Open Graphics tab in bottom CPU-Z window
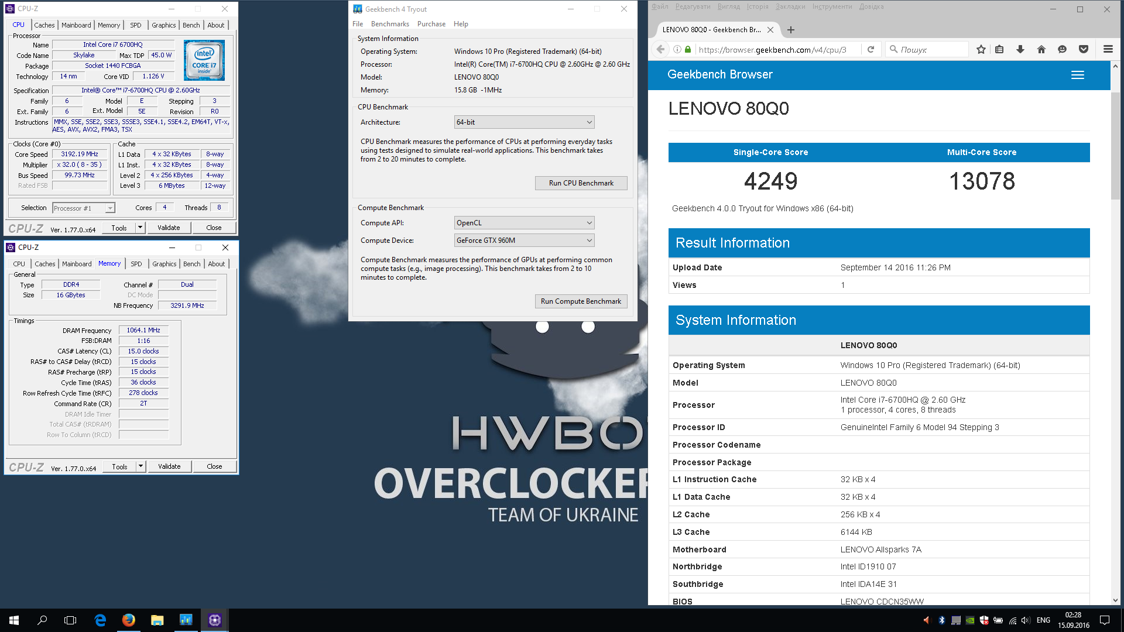 (165, 264)
